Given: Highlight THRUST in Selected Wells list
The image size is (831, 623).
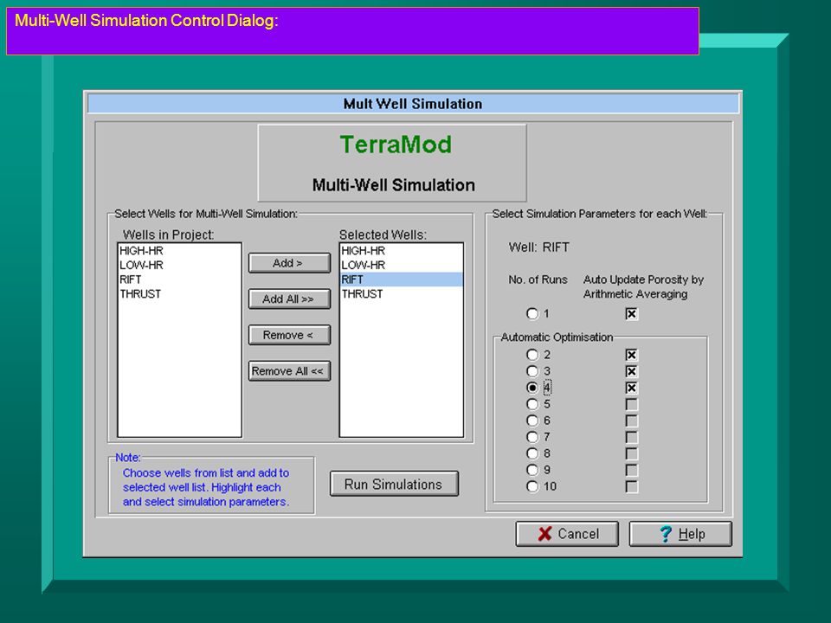Looking at the screenshot, I should click(x=401, y=293).
